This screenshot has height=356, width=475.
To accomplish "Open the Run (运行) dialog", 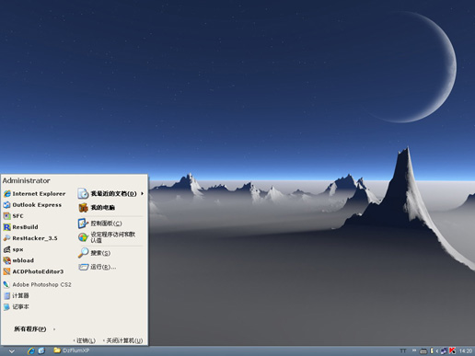I will click(98, 267).
